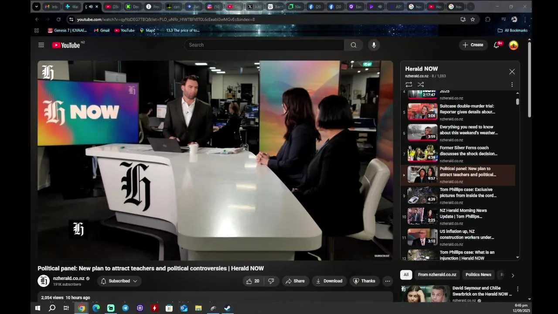The image size is (558, 314).
Task: Open playlist more options menu
Action: 512,85
